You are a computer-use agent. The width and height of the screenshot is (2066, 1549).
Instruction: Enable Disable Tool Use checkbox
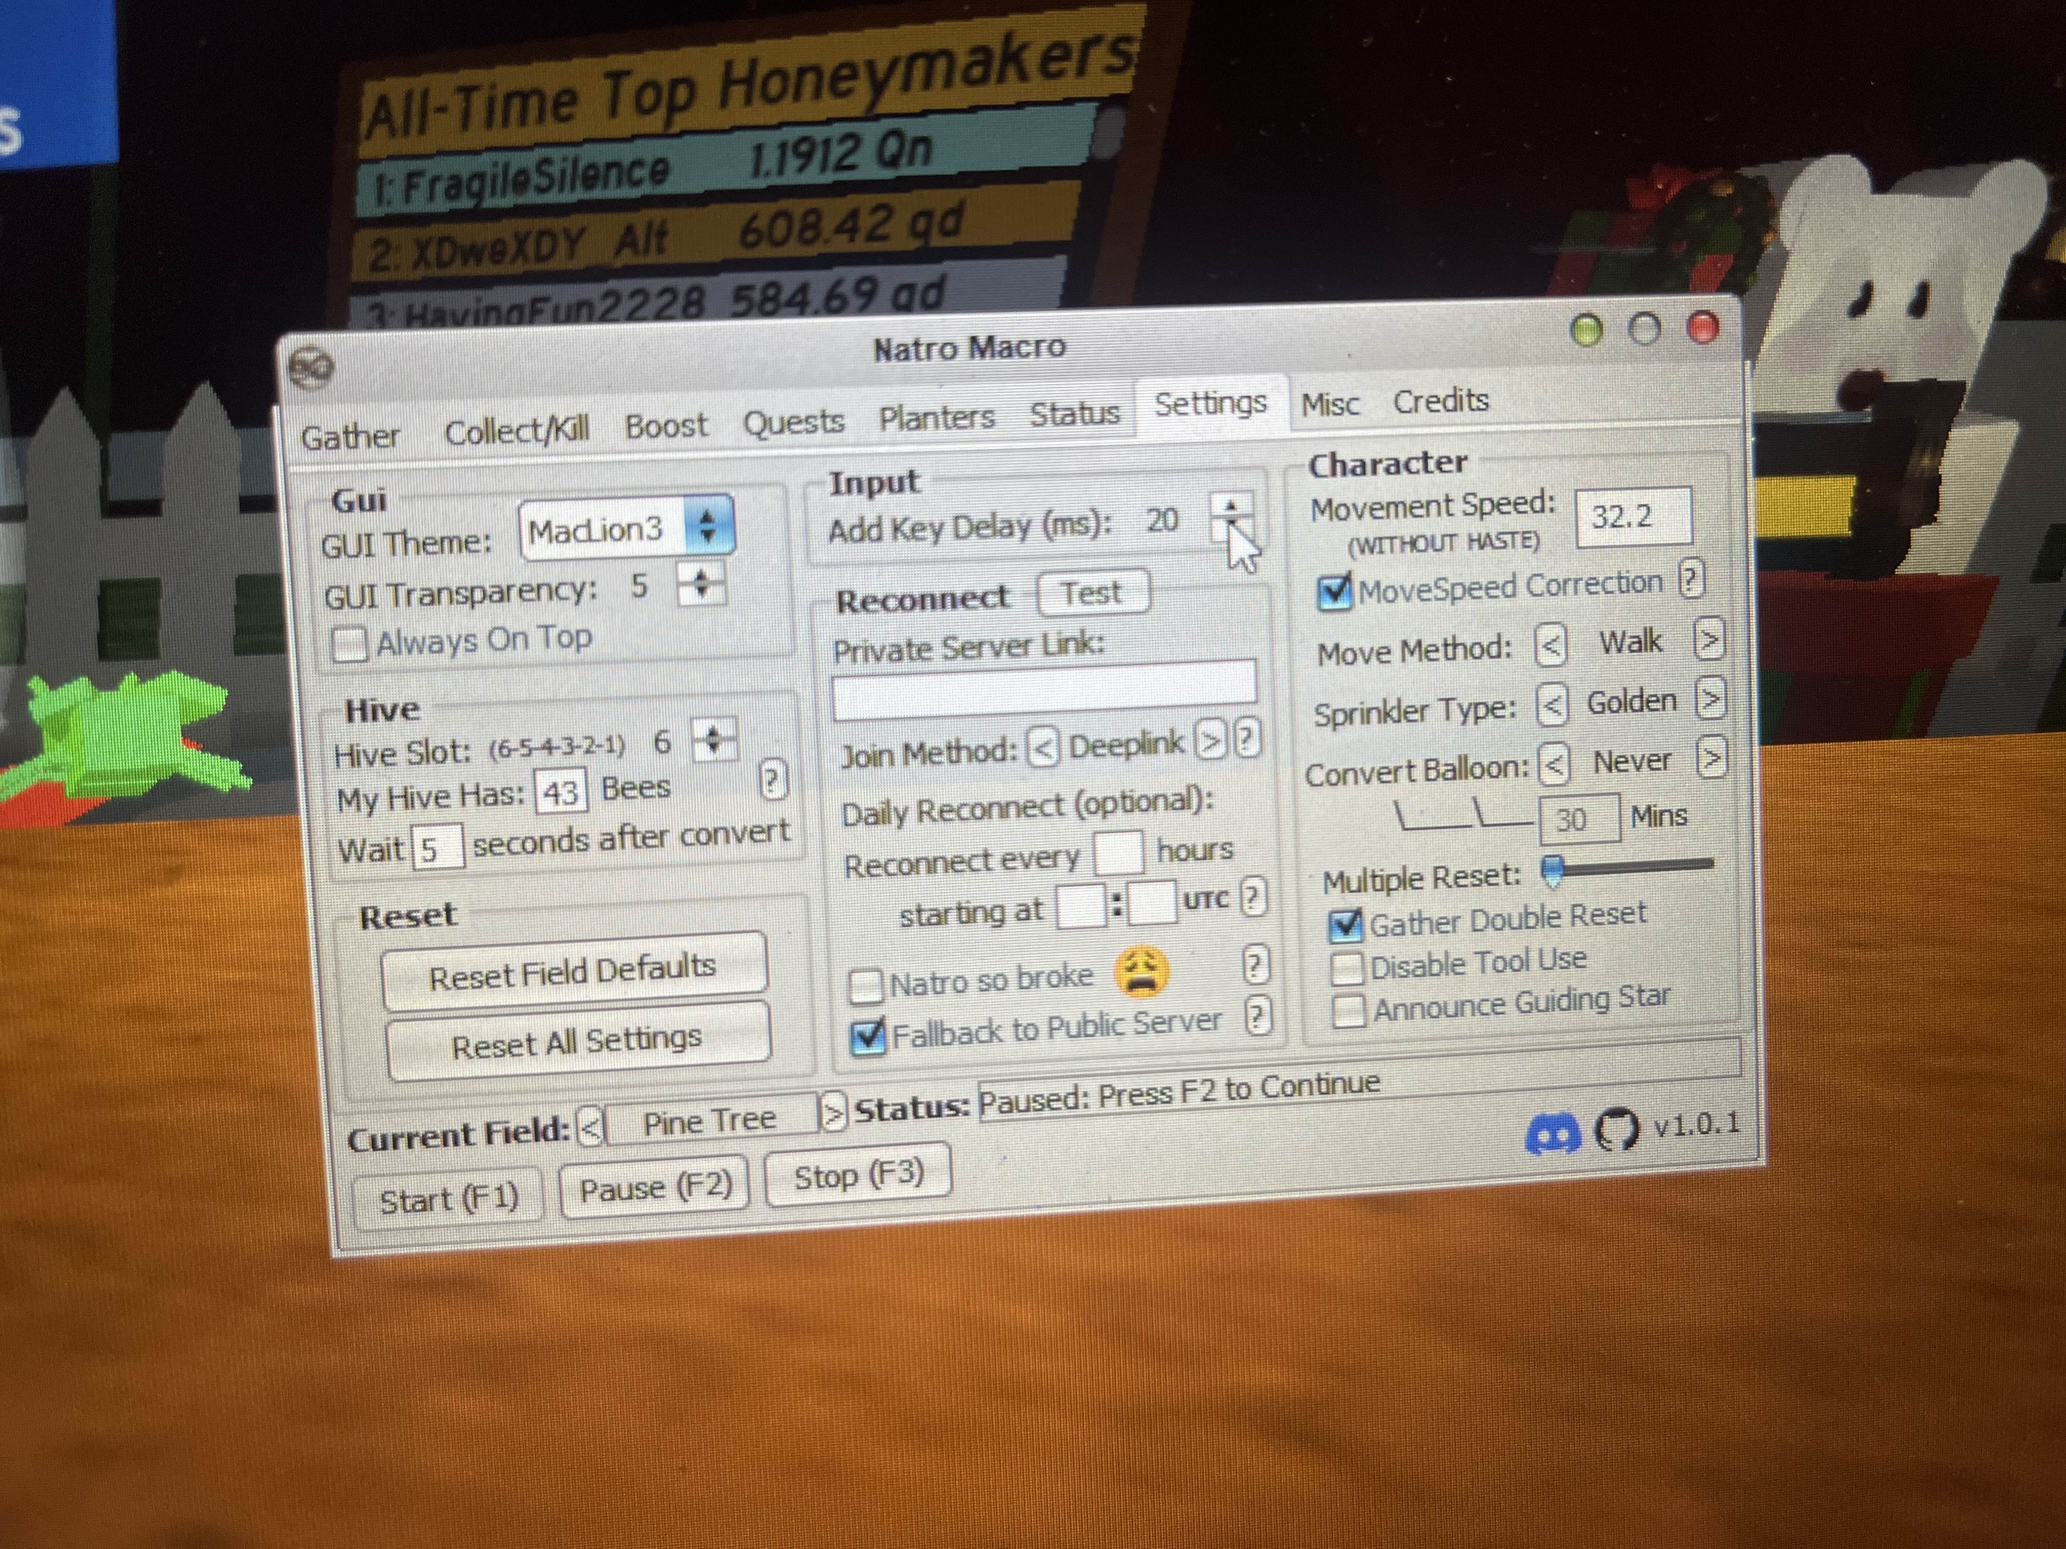[1347, 968]
